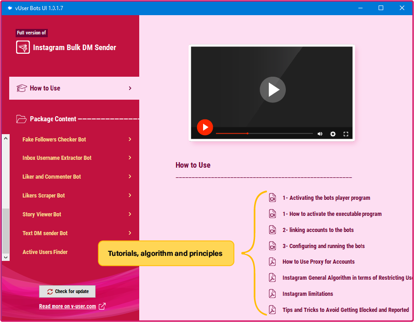Open 1- How to activate the executable program

332,214
